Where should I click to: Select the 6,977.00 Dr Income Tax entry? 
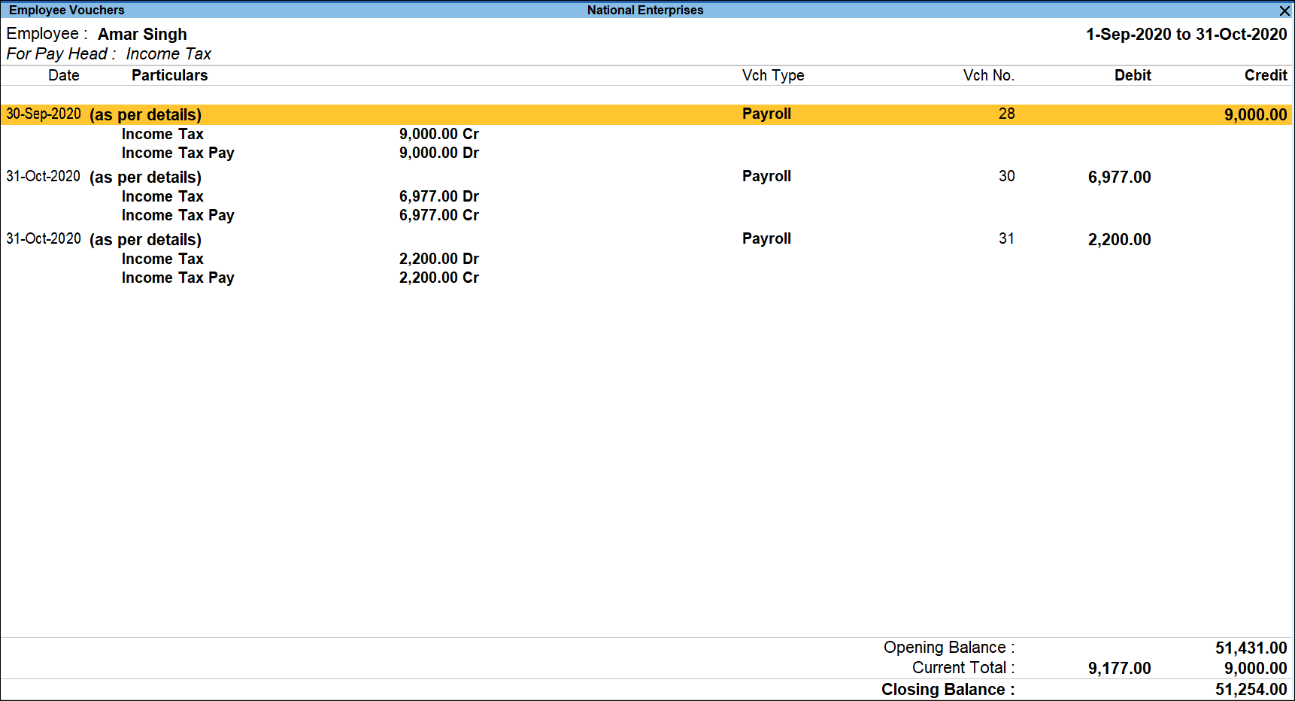(x=438, y=196)
